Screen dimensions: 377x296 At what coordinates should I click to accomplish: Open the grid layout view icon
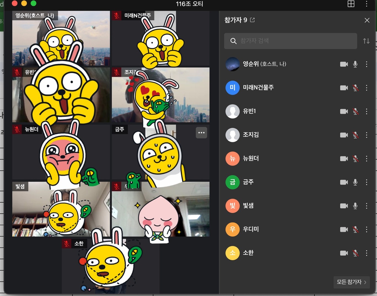click(351, 4)
